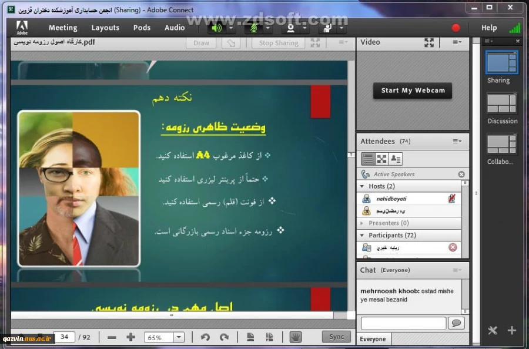Select host nahidbayati in attendee list
This screenshot has height=349, width=529.
coord(409,199)
